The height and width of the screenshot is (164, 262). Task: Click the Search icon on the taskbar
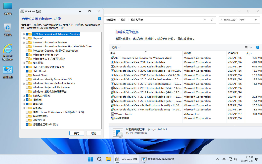[99, 159]
